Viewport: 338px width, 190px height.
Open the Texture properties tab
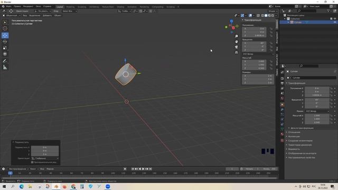[x=282, y=140]
